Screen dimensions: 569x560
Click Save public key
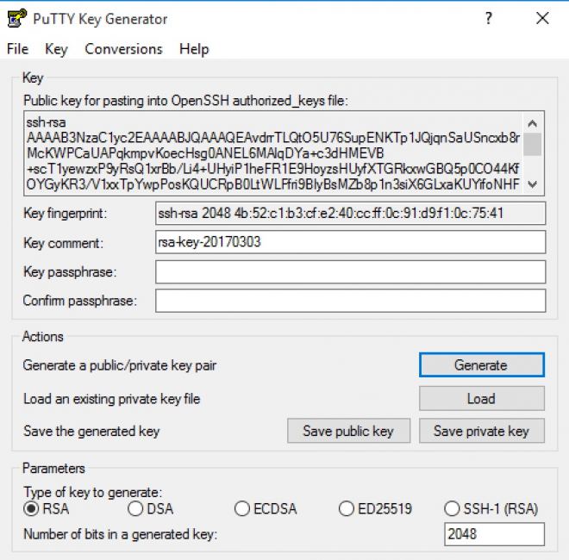(349, 431)
